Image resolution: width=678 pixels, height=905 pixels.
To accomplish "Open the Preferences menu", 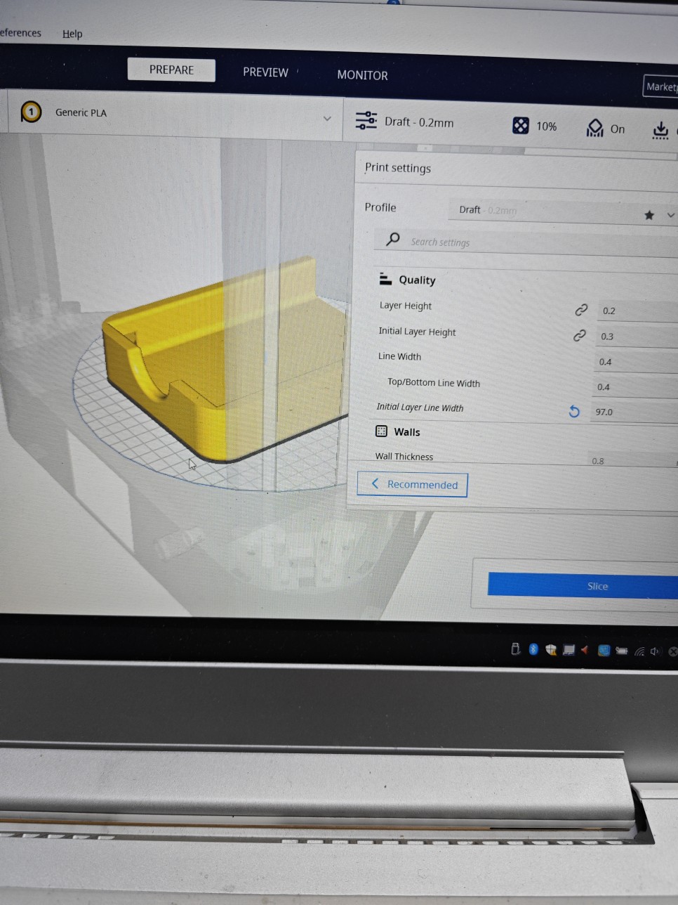I will pos(20,32).
